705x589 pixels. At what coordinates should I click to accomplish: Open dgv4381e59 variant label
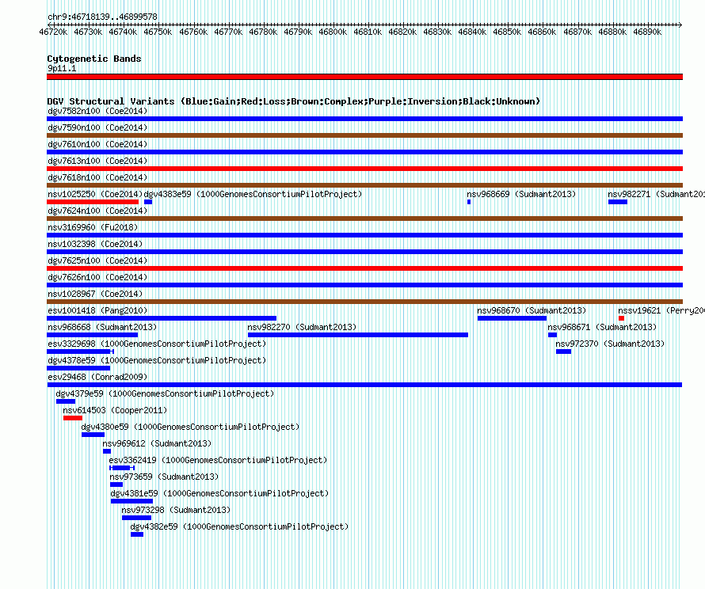coord(219,493)
